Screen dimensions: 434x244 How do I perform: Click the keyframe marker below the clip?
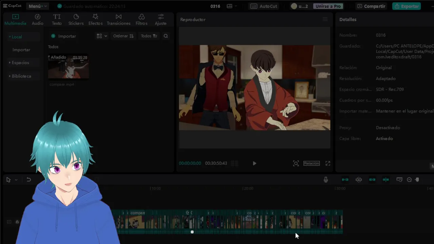point(192,232)
